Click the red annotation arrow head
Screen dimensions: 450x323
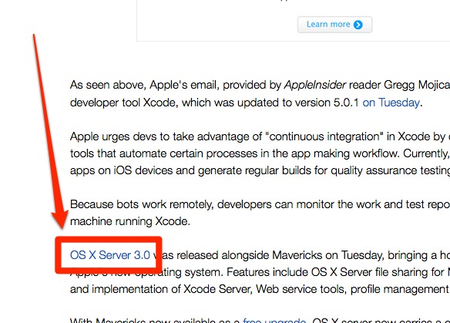point(60,220)
